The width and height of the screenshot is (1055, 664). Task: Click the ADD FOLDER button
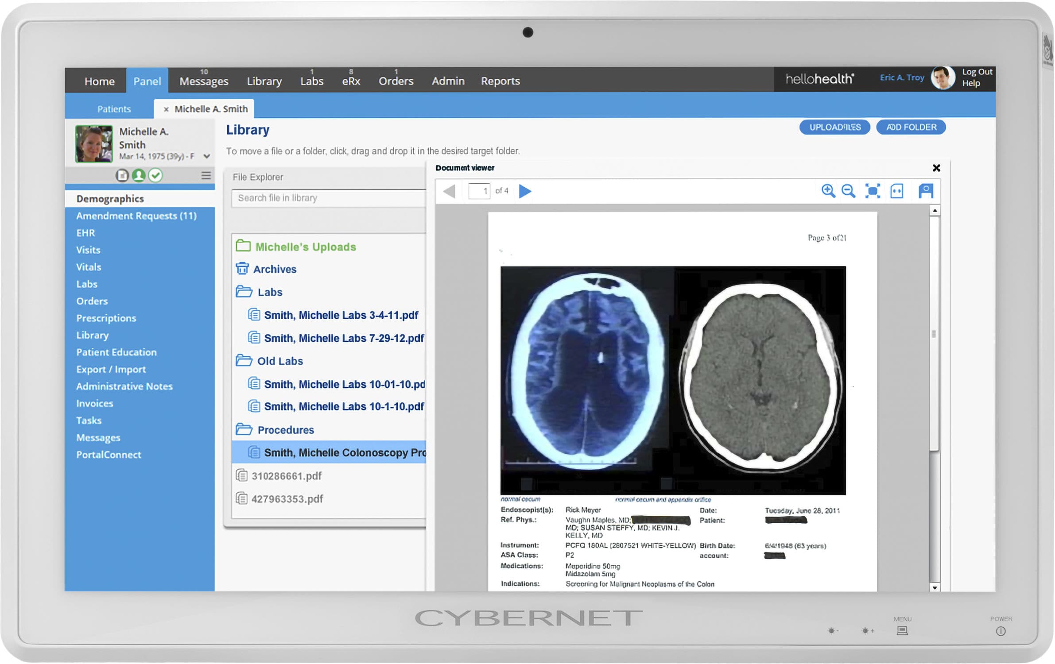click(911, 127)
